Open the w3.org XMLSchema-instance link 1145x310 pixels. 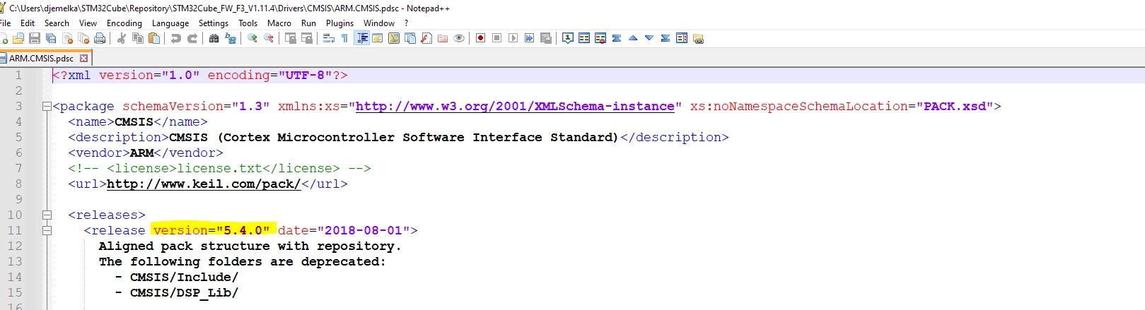tap(515, 106)
